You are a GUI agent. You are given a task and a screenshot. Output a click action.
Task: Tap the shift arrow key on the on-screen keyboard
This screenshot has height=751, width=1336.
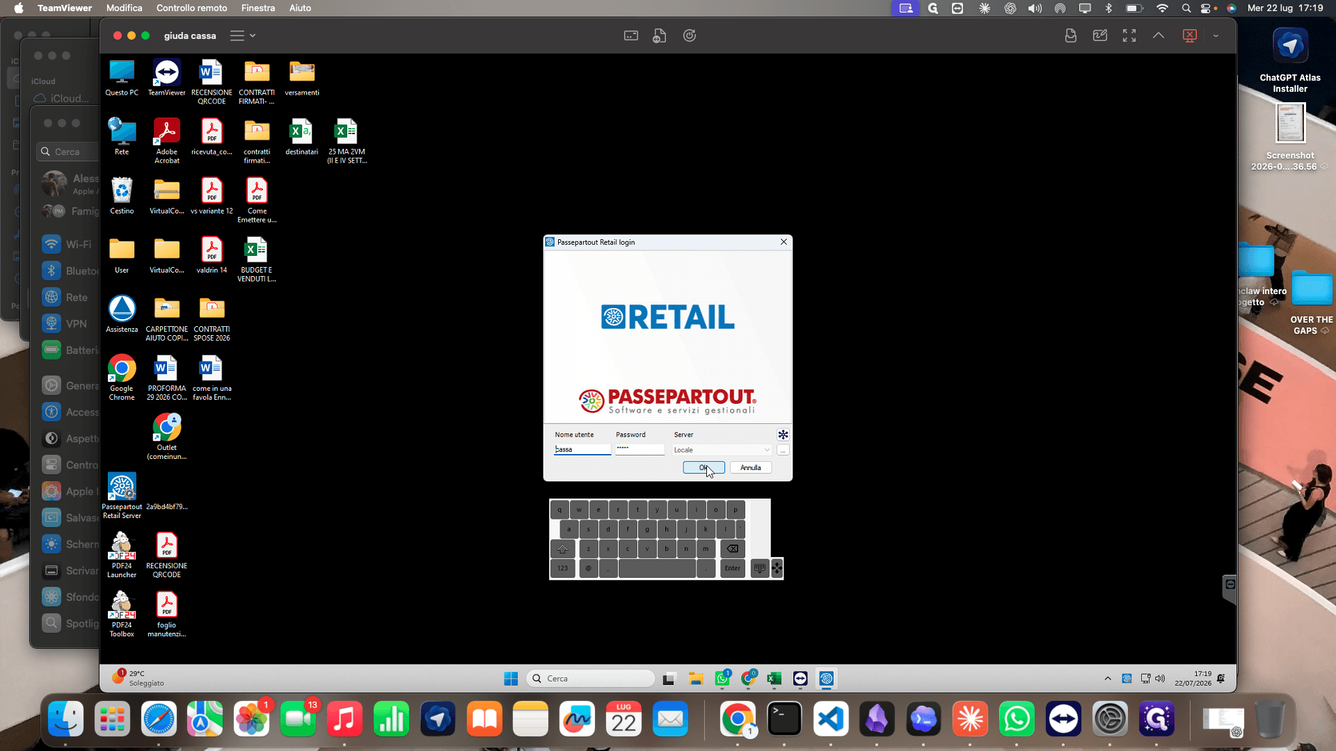click(x=562, y=549)
